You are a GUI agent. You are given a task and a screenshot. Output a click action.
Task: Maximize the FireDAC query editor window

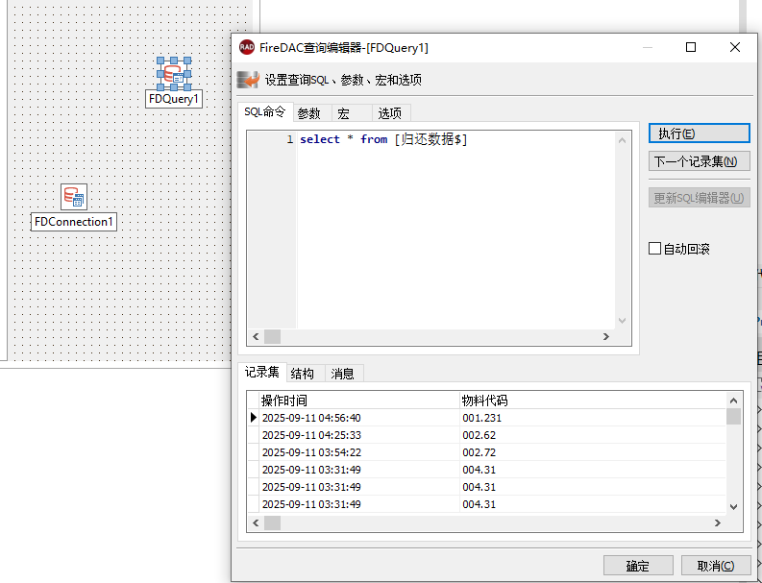coord(691,47)
